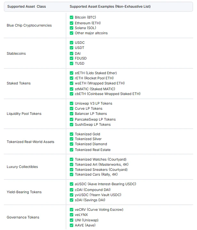This screenshot has height=230, width=197.
Task: Click the Liquidity Pool Tokens row label
Action: point(24,114)
